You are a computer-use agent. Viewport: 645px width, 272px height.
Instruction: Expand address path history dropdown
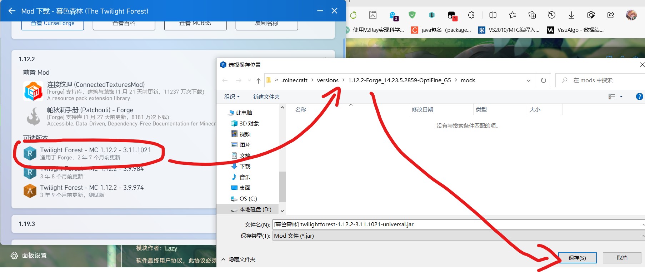coord(529,80)
